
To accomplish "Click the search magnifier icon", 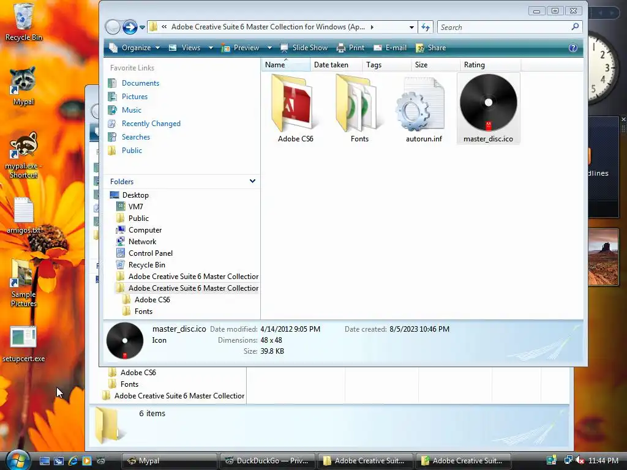I will coord(575,27).
